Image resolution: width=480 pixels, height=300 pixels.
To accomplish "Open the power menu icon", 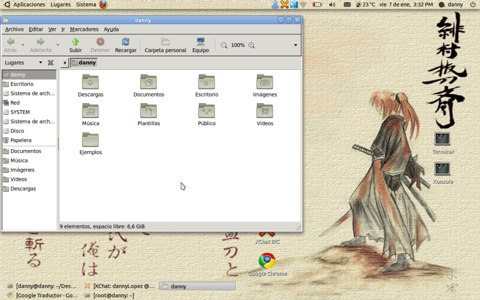I will pyautogui.click(x=473, y=5).
